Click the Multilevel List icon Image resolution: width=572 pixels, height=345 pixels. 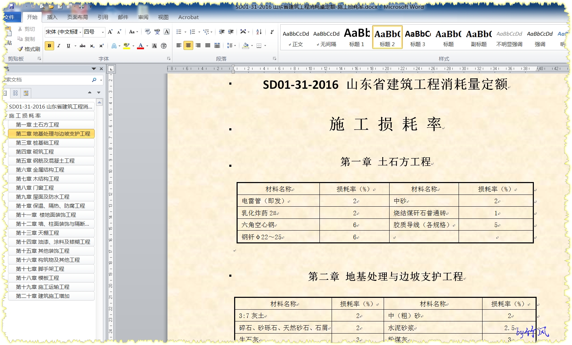click(x=206, y=32)
